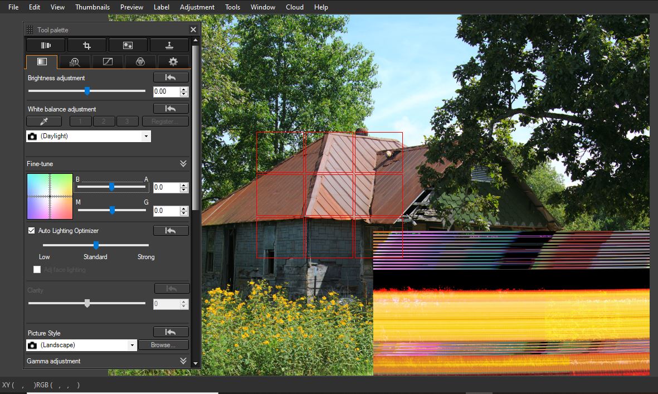This screenshot has height=394, width=658.
Task: Collapse the Fine-tune section
Action: [183, 164]
